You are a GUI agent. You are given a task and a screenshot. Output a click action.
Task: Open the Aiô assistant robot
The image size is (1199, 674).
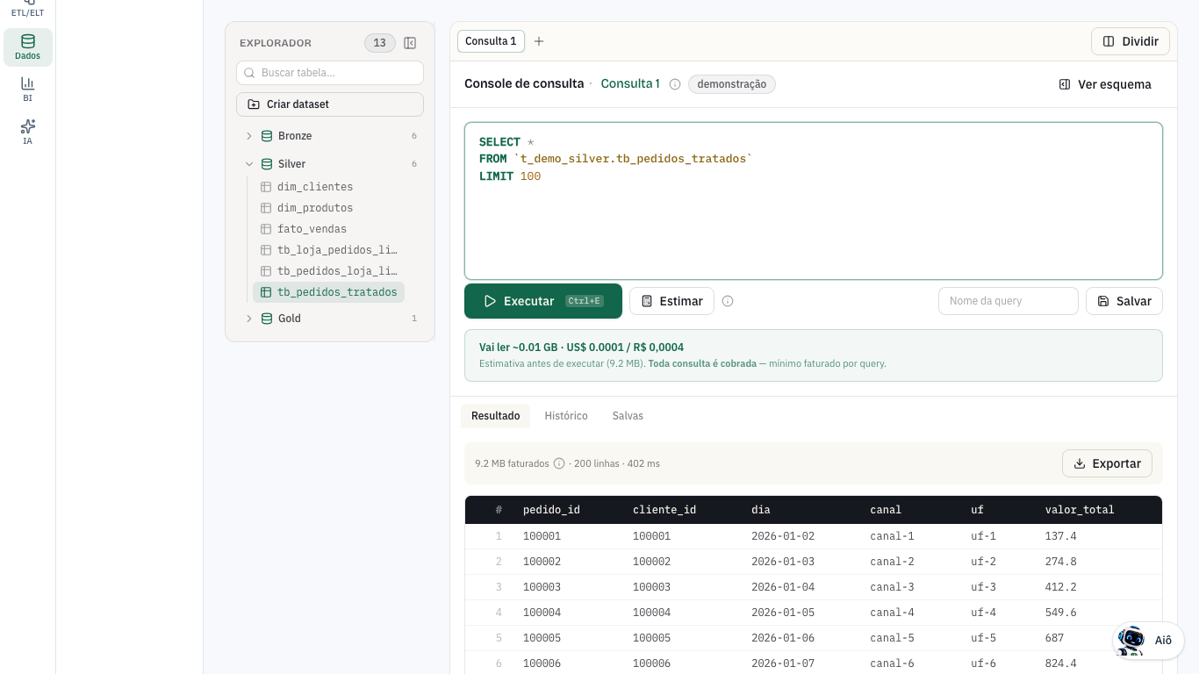coord(1148,641)
